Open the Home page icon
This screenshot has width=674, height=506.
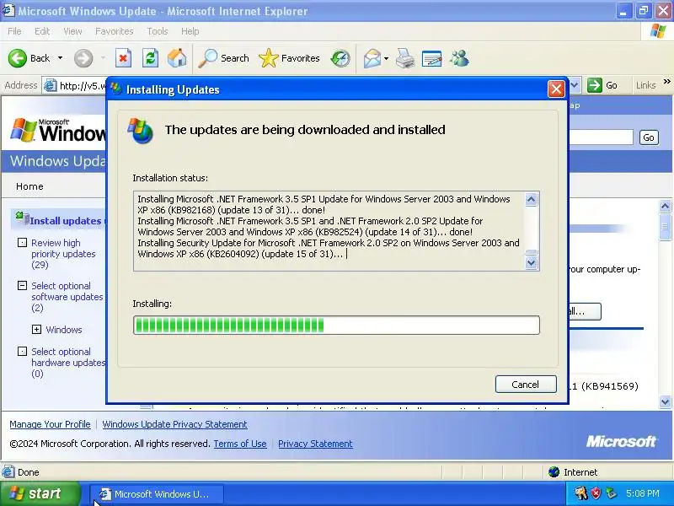tap(177, 58)
